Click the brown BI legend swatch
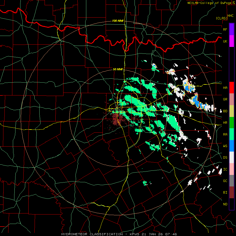Viewport: 236px width, 236px height. point(232,192)
